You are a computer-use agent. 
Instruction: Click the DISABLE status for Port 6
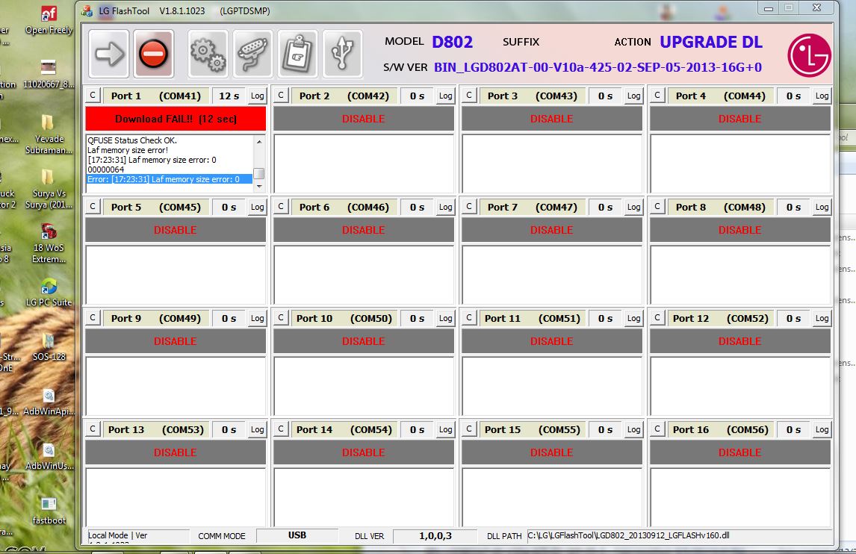coord(364,230)
